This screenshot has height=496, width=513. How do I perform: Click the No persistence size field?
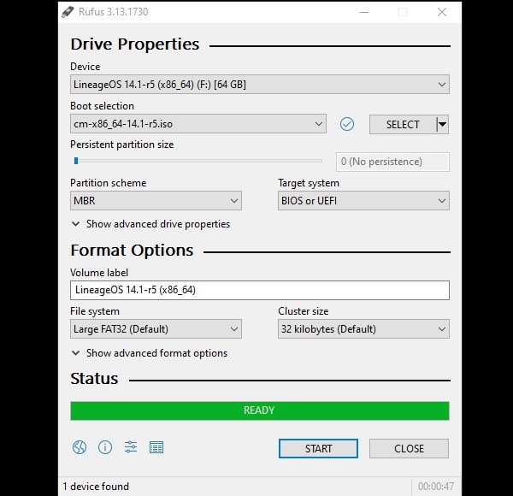click(x=392, y=162)
